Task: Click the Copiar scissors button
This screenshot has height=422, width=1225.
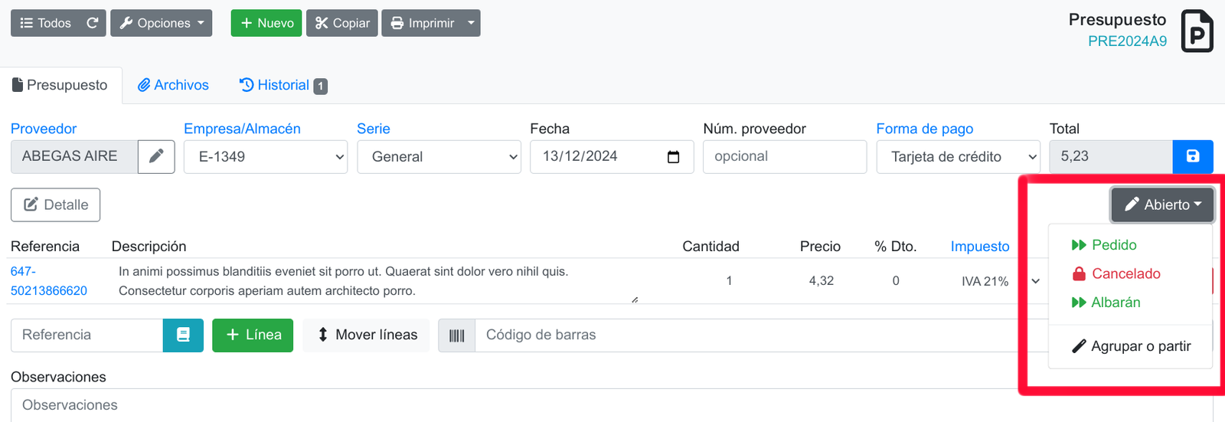Action: tap(342, 23)
